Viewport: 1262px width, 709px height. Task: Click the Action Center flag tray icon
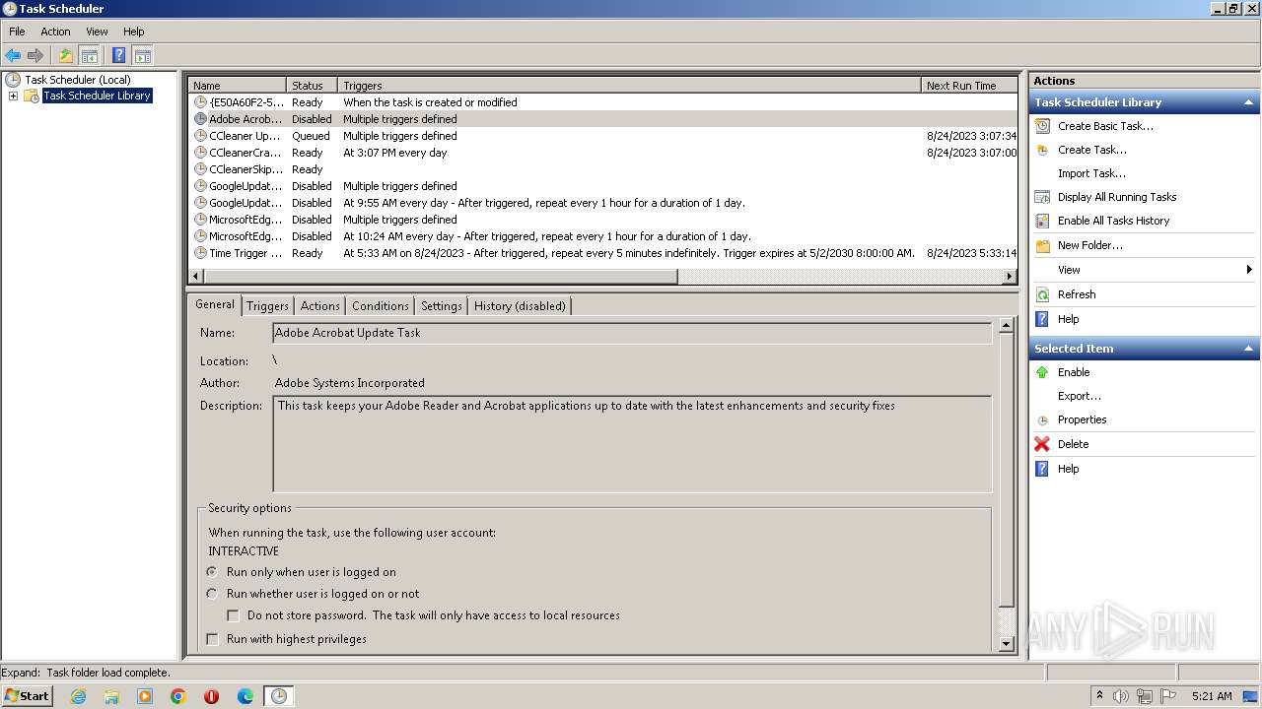(x=1168, y=696)
